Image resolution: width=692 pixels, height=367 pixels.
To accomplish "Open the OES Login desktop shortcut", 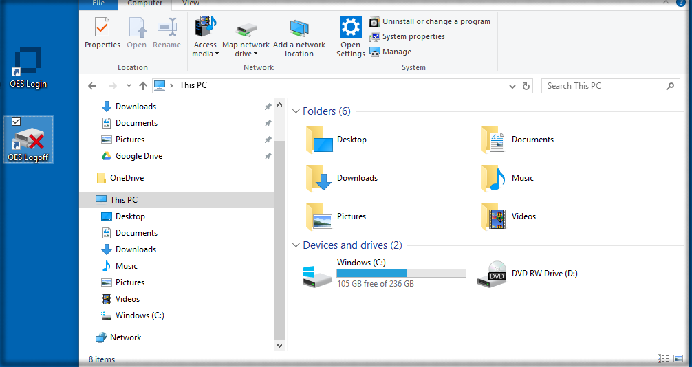I will (x=28, y=63).
